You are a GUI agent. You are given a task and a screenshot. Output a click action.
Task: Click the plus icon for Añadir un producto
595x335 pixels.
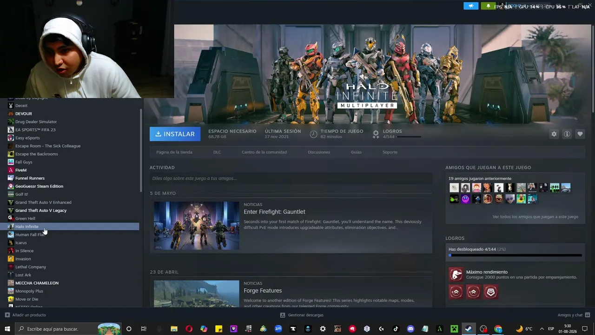pyautogui.click(x=7, y=315)
